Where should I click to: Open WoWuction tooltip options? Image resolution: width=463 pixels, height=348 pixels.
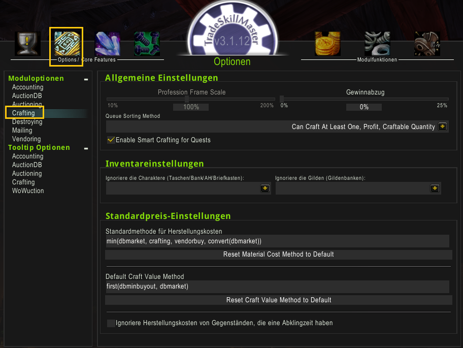coord(28,191)
